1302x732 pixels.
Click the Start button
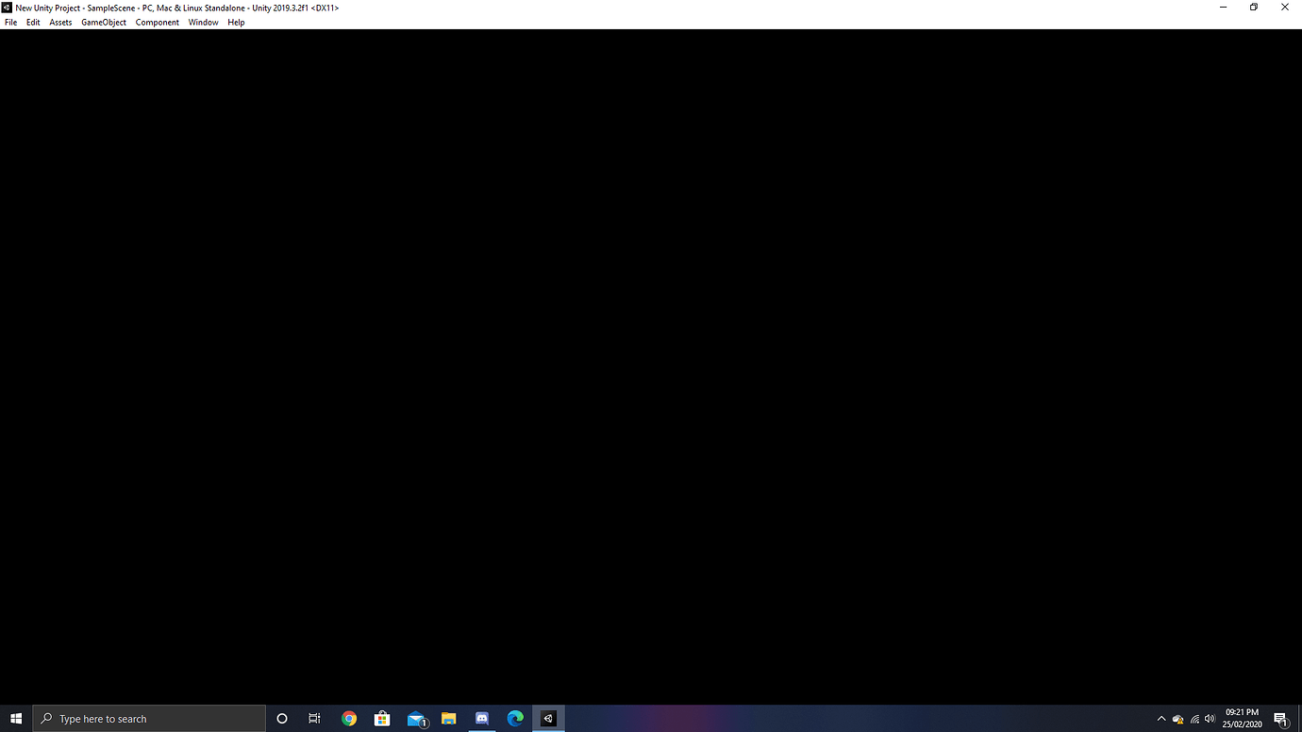[x=16, y=718]
